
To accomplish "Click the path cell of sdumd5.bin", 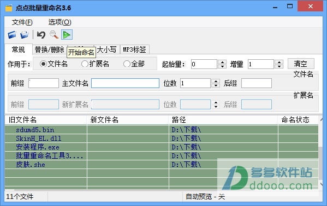I will coord(223,130).
